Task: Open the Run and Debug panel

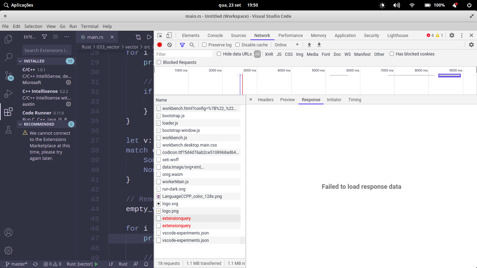Action: pos(8,94)
